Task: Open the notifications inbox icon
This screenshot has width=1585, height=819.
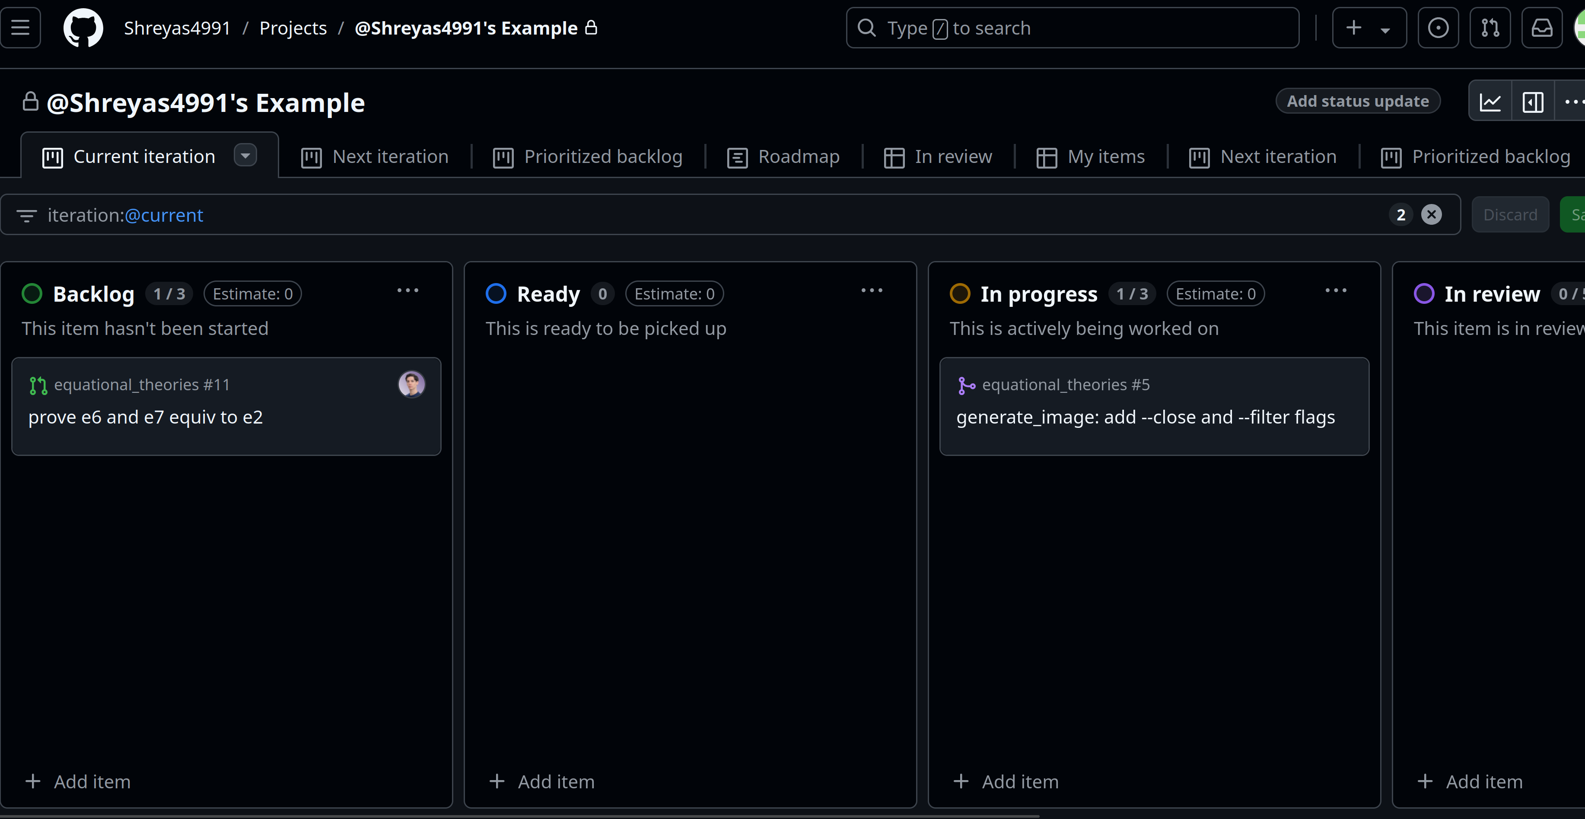Action: pos(1541,28)
